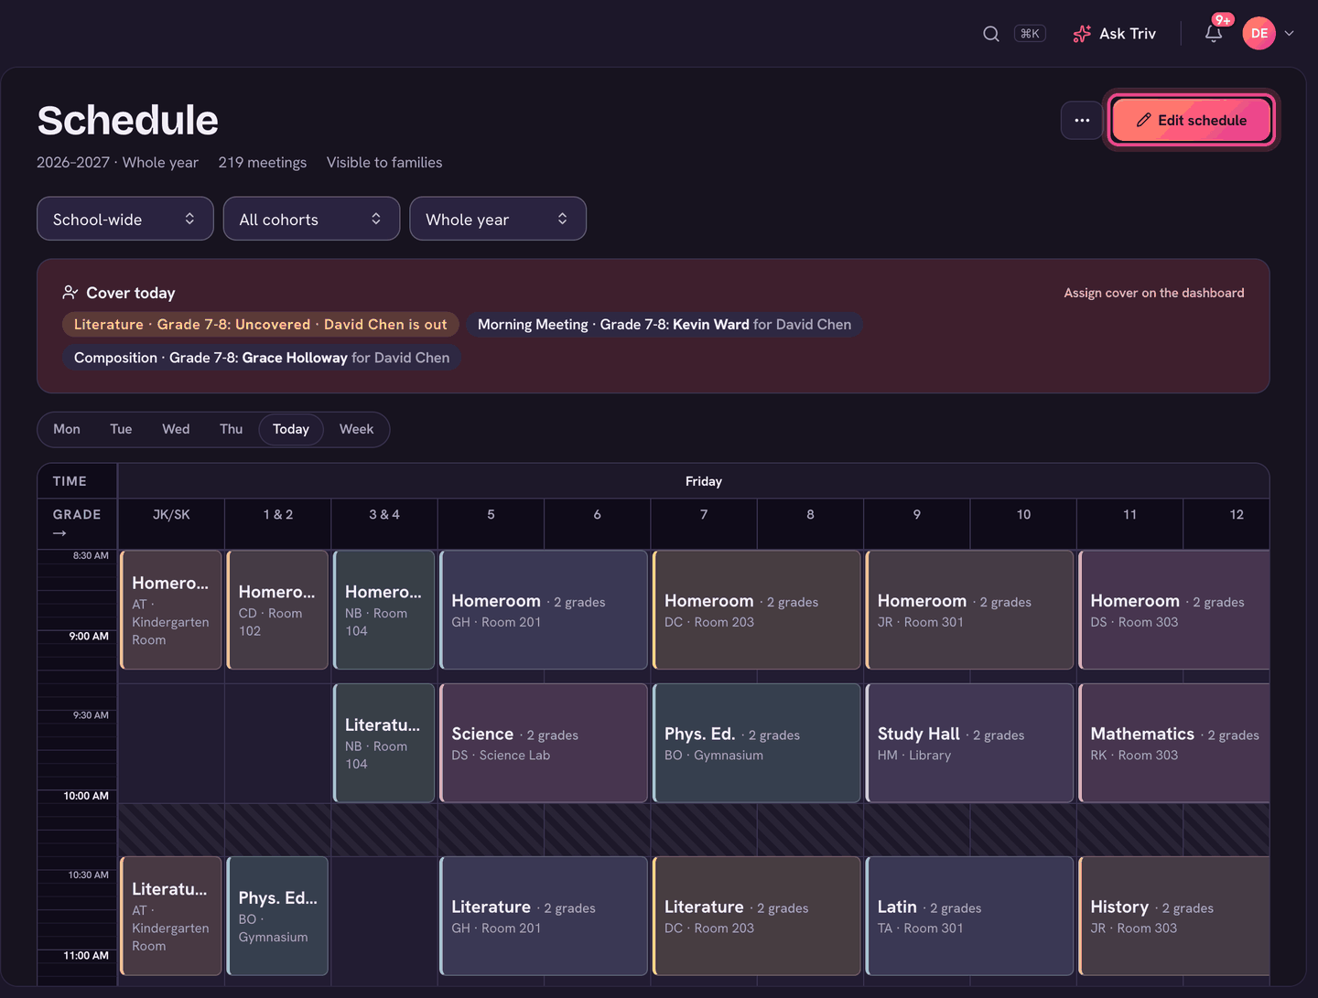Click the GRADE arrow icon
This screenshot has height=998, width=1318.
point(59,533)
